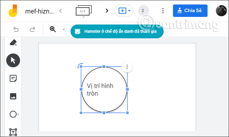The height and width of the screenshot is (137, 229).
Task: Select the Text box tool
Action: [x=13, y=132]
